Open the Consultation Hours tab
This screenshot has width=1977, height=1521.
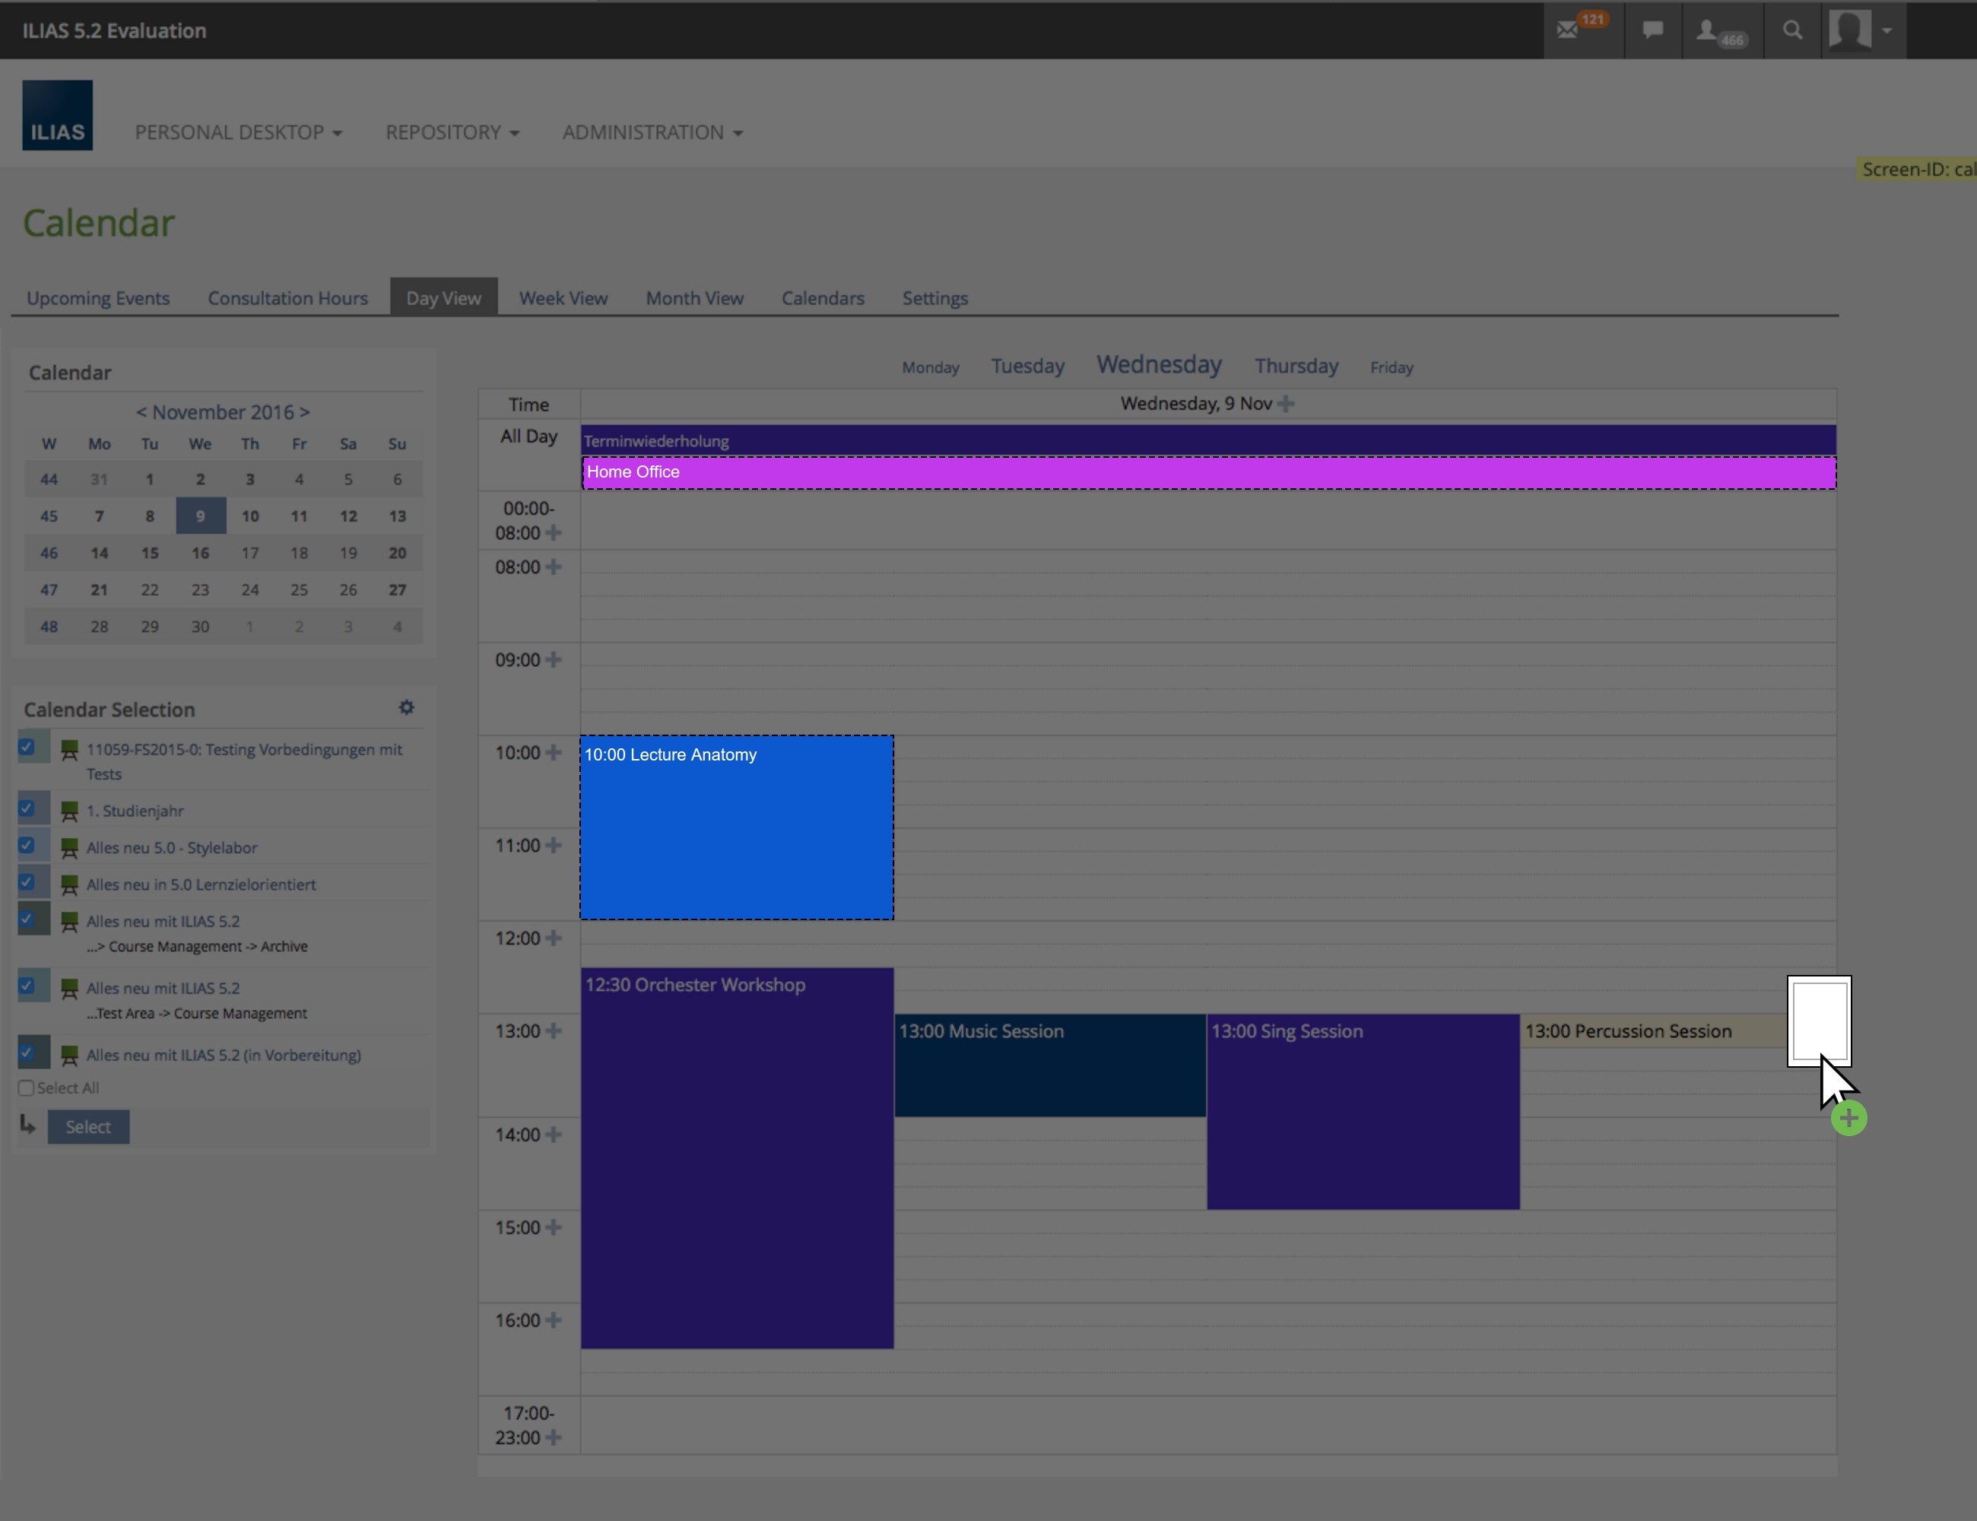pyautogui.click(x=288, y=298)
